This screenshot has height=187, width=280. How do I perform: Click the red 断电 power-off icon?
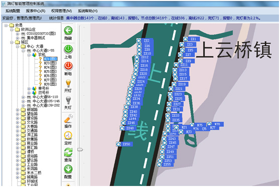pos(68,66)
